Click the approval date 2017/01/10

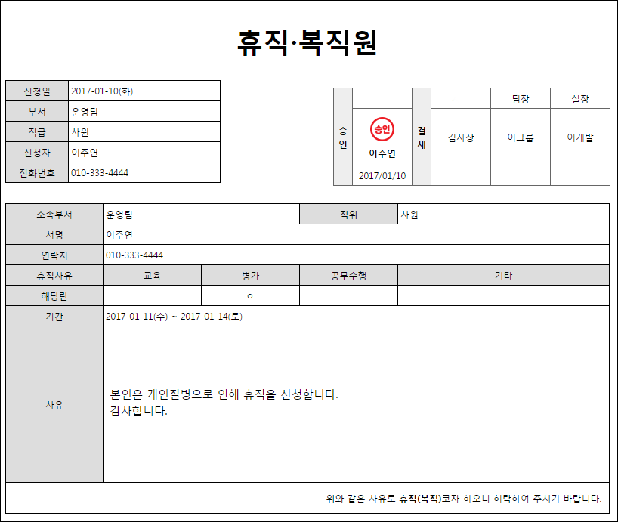point(382,175)
